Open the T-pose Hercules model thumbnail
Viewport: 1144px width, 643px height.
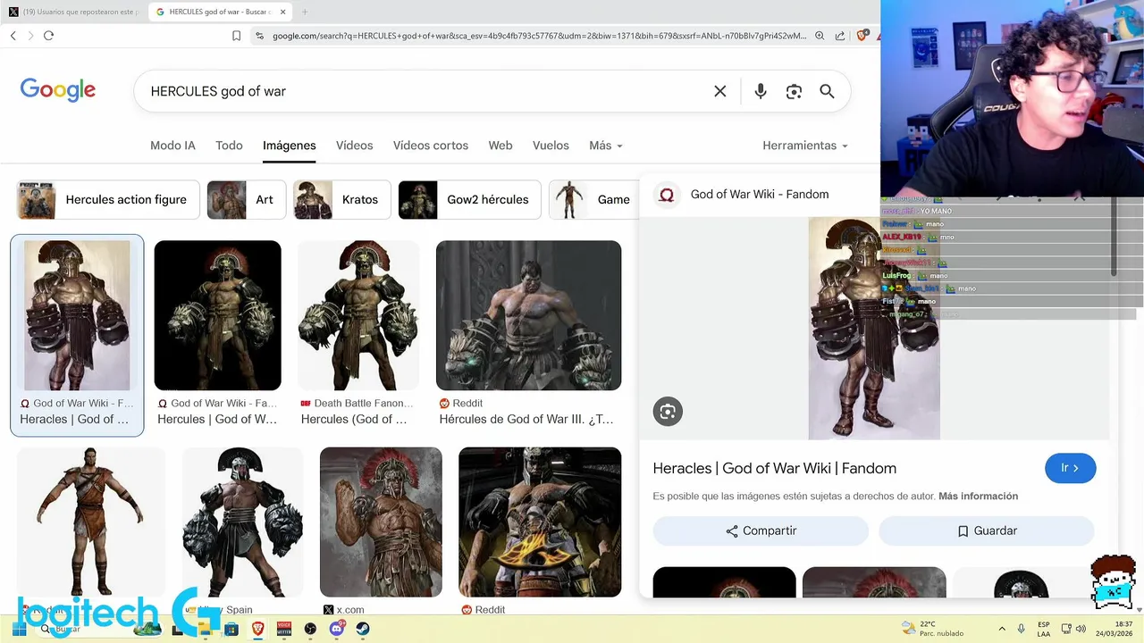point(91,522)
